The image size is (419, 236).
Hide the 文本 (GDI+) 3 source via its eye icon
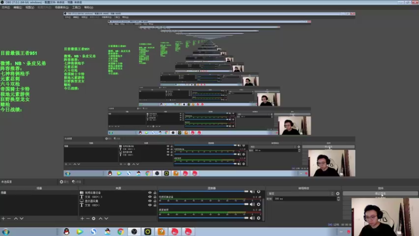[150, 197]
